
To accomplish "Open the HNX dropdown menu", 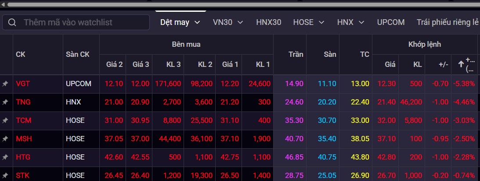I will (361, 22).
